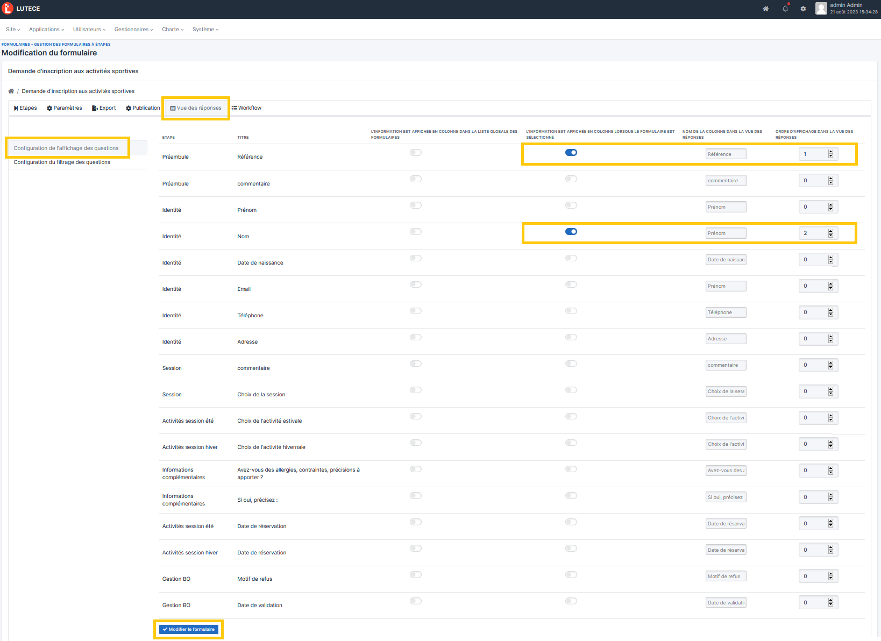Disable the Référence selected-form column toggle
Image resolution: width=881 pixels, height=641 pixels.
click(571, 152)
